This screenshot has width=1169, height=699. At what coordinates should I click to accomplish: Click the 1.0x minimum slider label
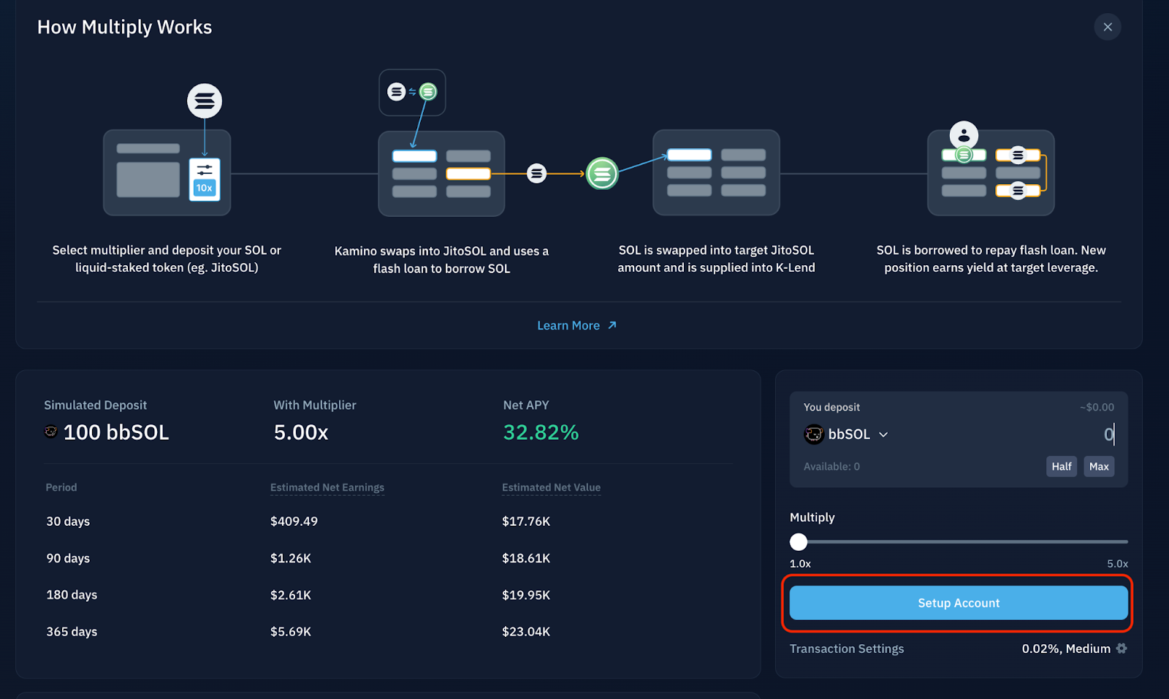pyautogui.click(x=800, y=564)
